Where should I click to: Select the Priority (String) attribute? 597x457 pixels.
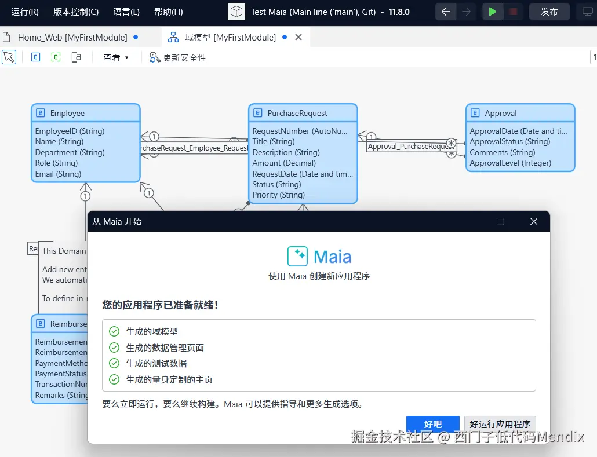point(278,195)
